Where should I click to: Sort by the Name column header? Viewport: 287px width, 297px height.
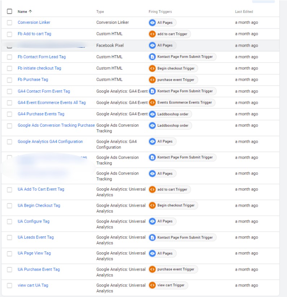pyautogui.click(x=22, y=12)
